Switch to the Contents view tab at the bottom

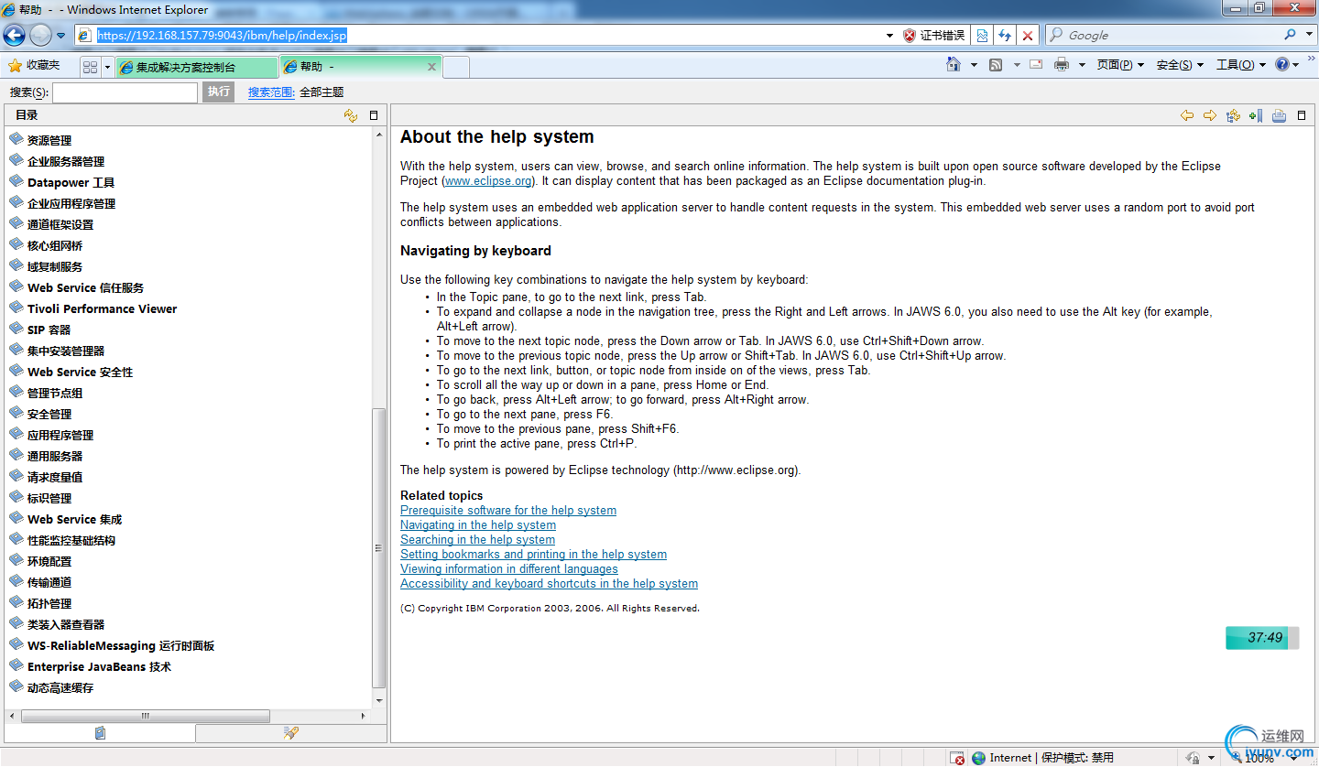click(x=100, y=733)
